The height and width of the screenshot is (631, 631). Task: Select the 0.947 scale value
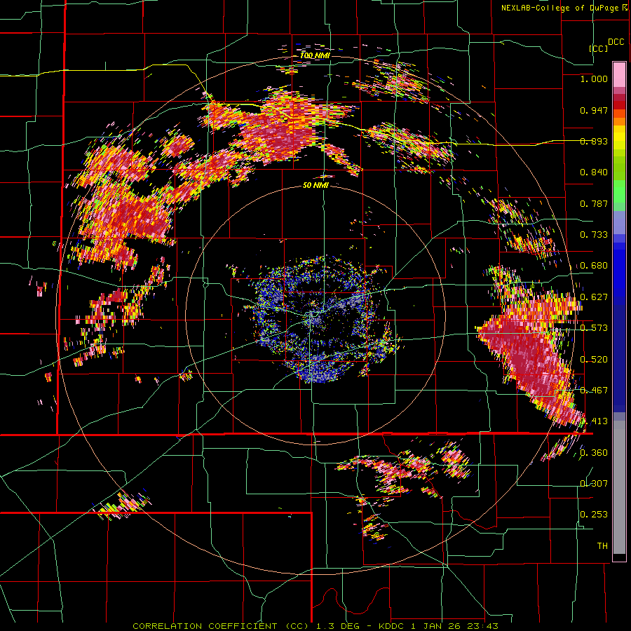[x=594, y=110]
